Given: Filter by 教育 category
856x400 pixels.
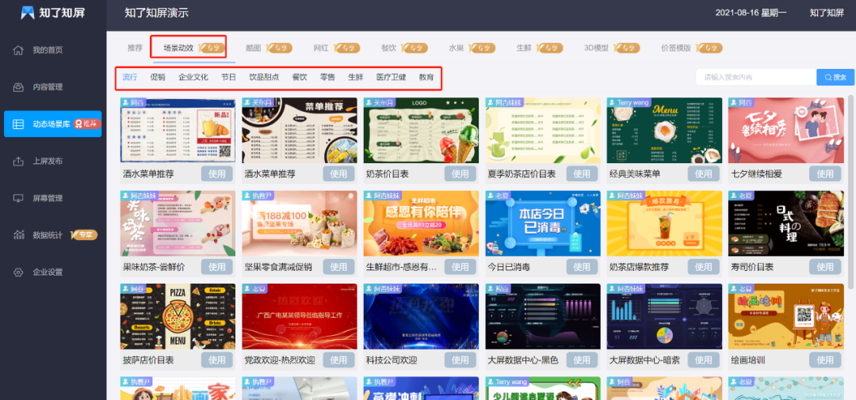Looking at the screenshot, I should [x=426, y=78].
